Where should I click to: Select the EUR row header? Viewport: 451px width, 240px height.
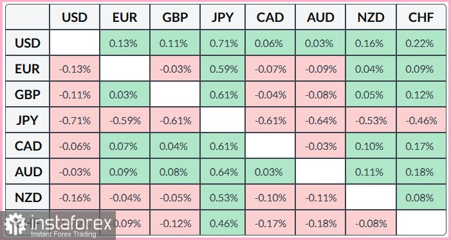coord(27,69)
